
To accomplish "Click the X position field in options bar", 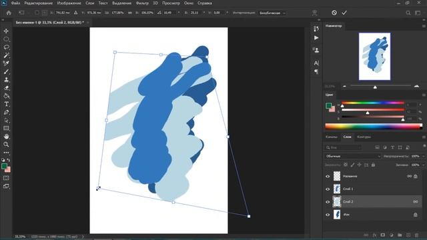I will click(63, 13).
